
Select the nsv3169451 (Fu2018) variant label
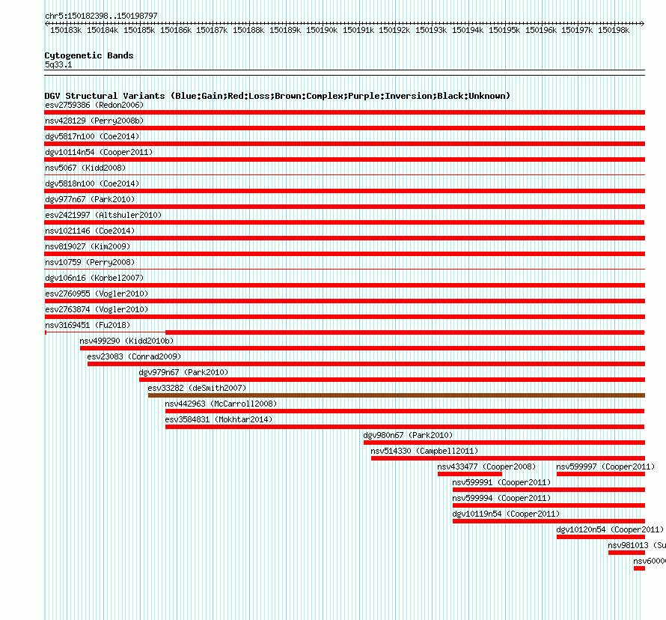point(88,325)
